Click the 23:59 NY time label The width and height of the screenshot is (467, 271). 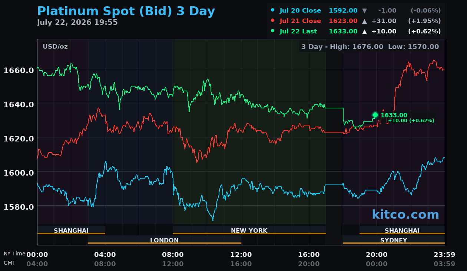(x=444, y=255)
